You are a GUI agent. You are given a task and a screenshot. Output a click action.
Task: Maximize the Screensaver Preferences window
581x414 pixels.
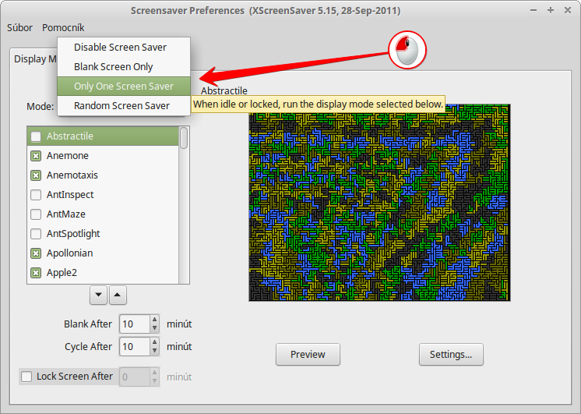(551, 10)
